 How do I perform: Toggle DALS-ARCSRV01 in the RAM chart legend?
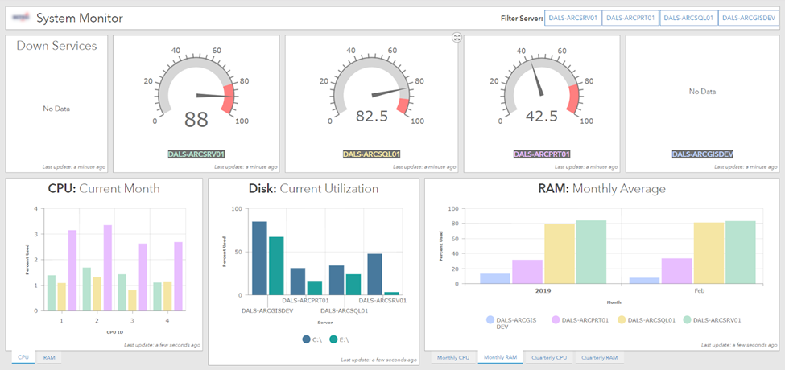(x=712, y=319)
